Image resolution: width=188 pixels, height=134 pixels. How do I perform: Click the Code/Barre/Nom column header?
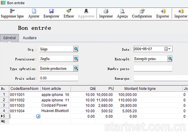pos(25,89)
